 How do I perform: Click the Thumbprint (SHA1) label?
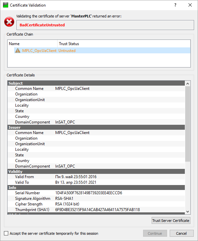pos(32,210)
